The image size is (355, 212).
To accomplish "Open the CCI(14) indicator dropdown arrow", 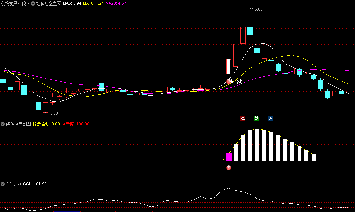I will click(x=3, y=184).
